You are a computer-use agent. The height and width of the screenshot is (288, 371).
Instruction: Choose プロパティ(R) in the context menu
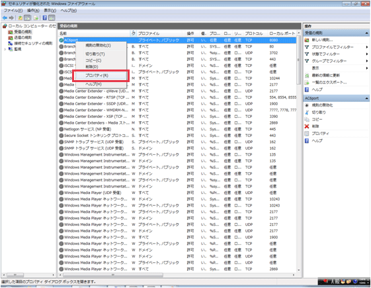(101, 75)
